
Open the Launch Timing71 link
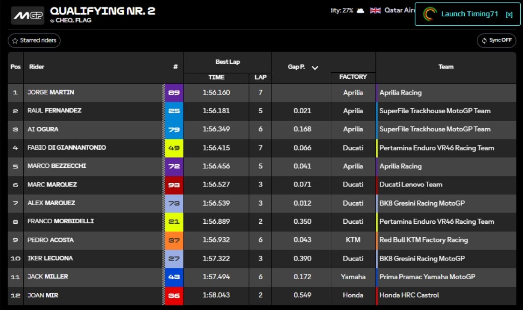(470, 14)
